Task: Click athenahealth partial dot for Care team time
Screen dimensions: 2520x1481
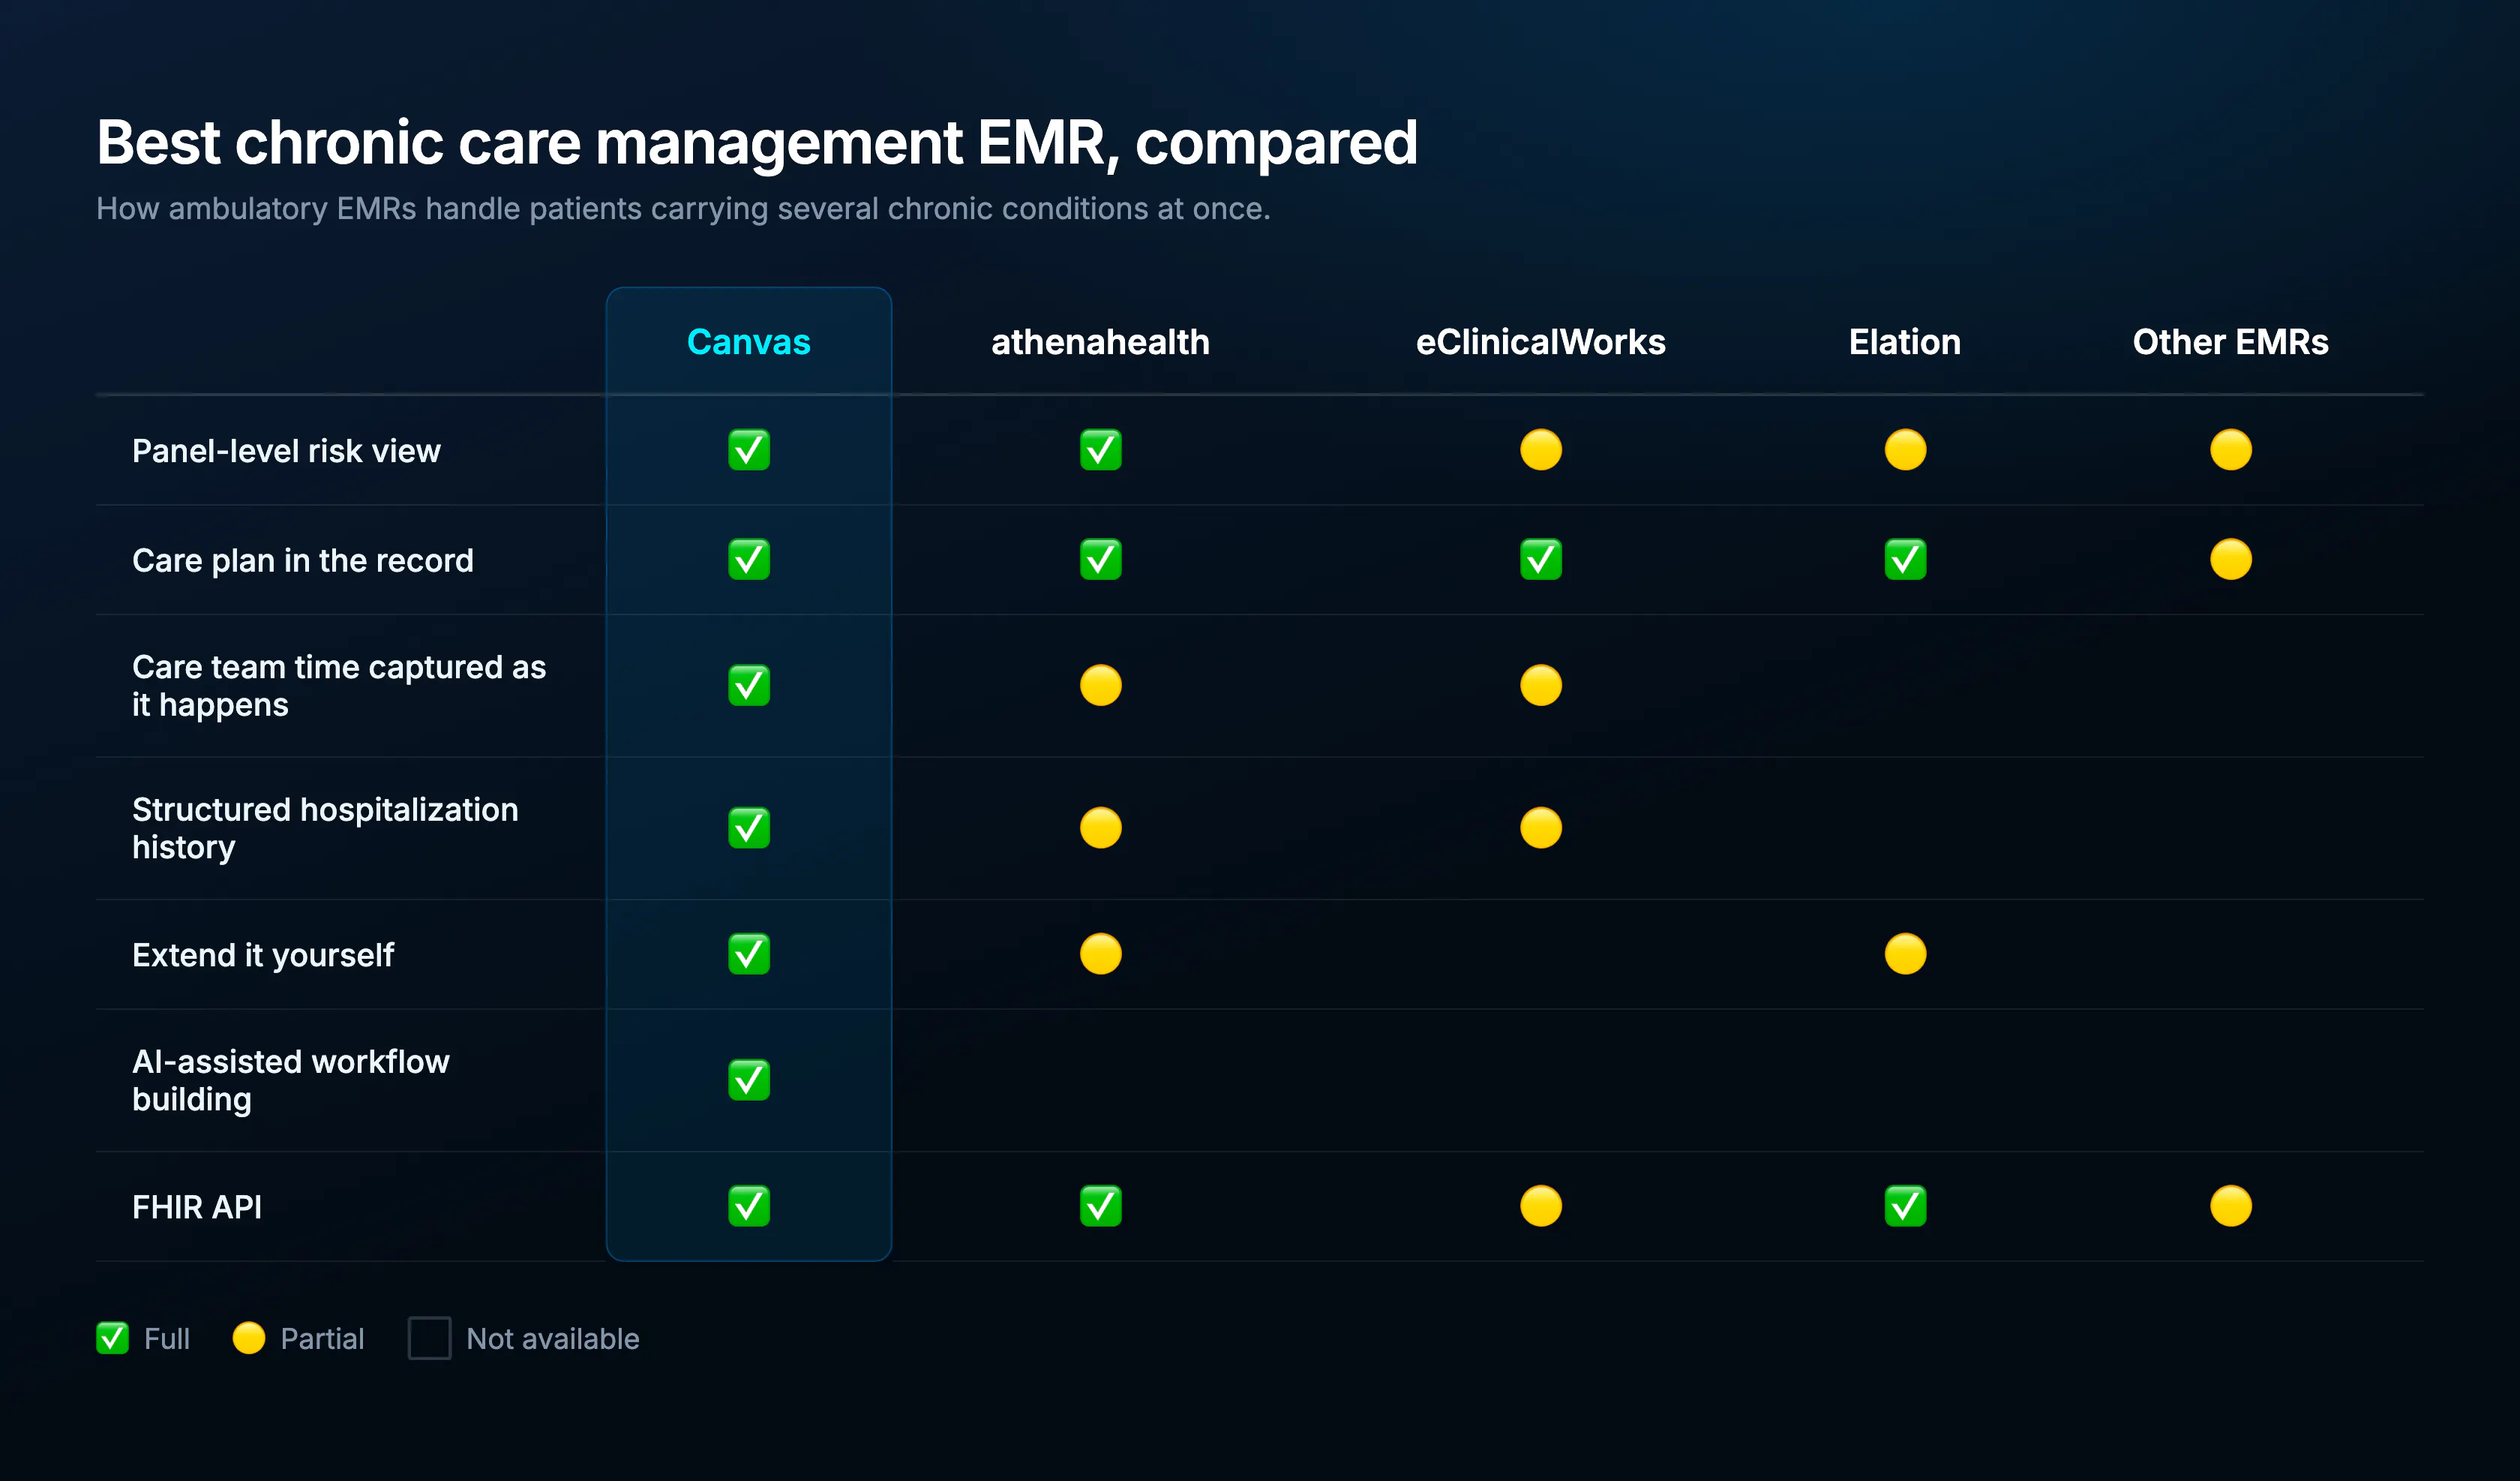Action: click(x=1100, y=686)
